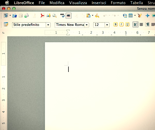Viewport: 155px width, 130px height.
Task: Open the Apple menu
Action: pyautogui.click(x=7, y=3)
